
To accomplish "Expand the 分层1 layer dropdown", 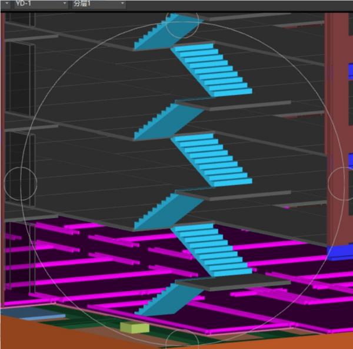I will (x=98, y=4).
